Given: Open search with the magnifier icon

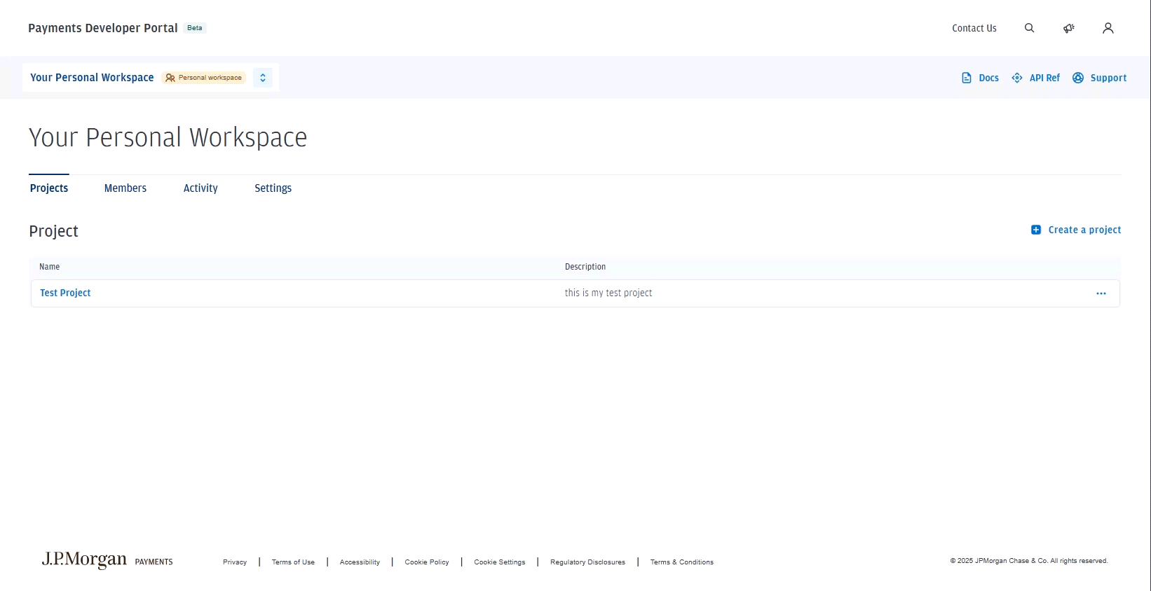Looking at the screenshot, I should coord(1029,28).
